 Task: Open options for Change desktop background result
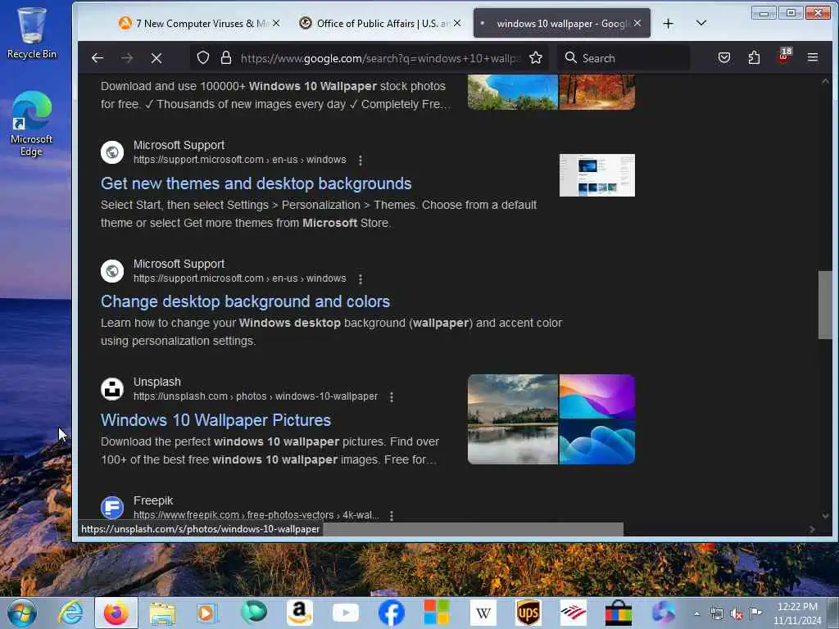tap(361, 278)
